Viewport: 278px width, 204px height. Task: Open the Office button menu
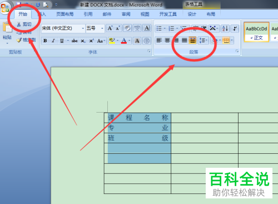click(4, 7)
